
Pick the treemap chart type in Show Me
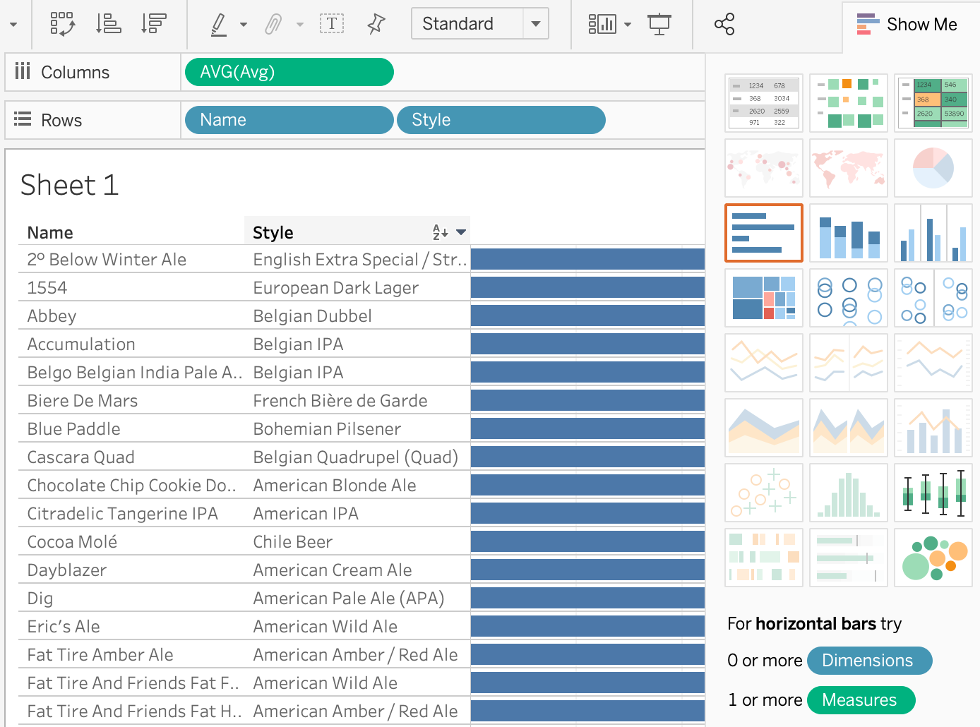click(763, 298)
